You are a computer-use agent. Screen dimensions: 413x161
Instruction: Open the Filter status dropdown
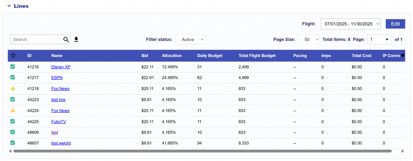pos(190,39)
